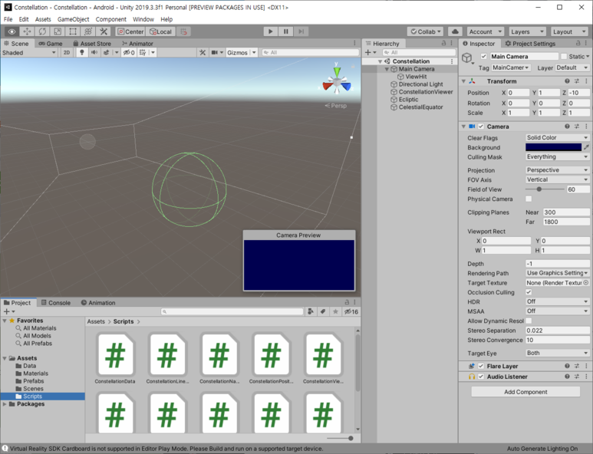Pick background color with eyedropper
Viewport: 593px width, 454px height.
tap(586, 147)
